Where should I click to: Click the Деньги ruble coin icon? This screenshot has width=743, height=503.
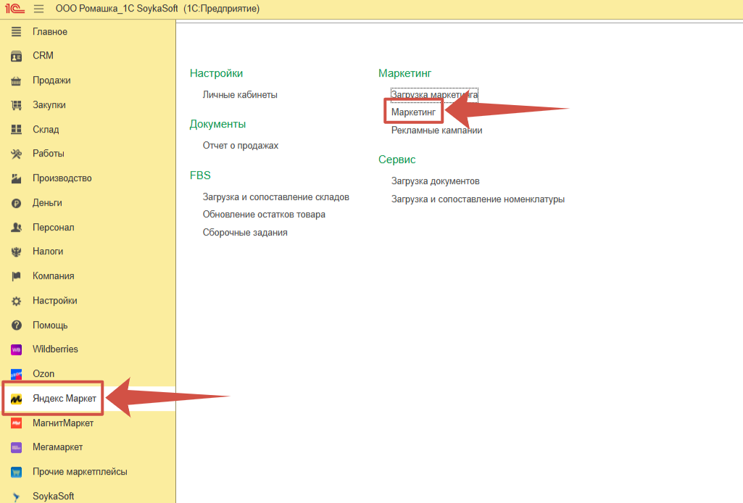click(x=16, y=203)
